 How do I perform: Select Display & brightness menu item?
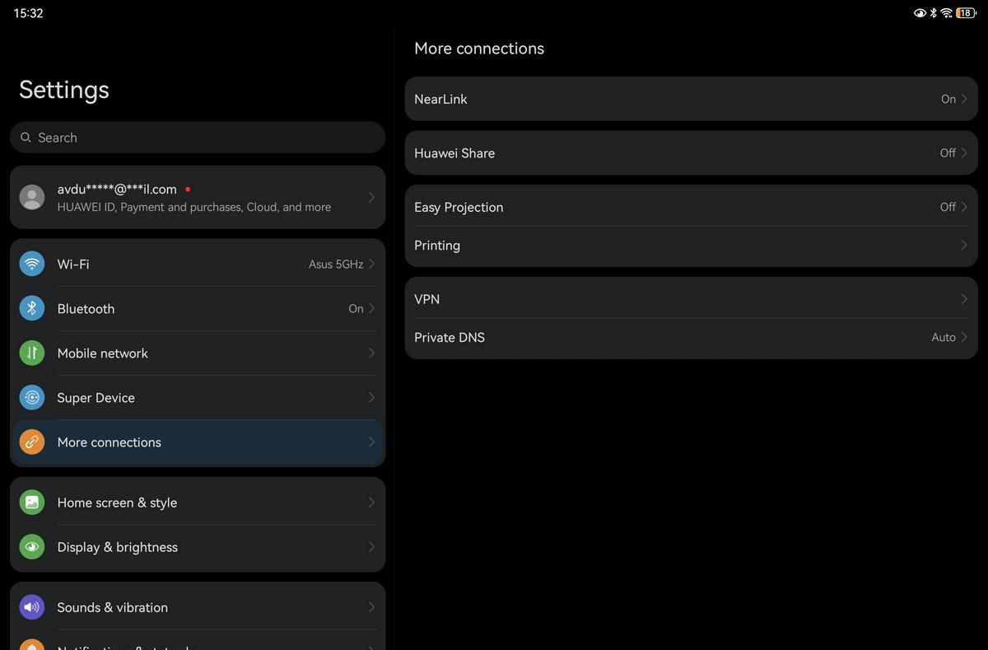point(198,547)
